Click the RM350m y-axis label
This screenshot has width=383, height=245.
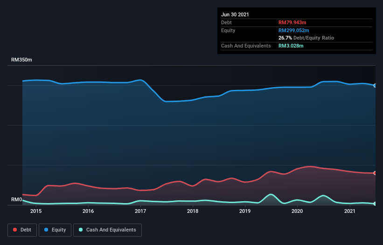click(x=21, y=60)
